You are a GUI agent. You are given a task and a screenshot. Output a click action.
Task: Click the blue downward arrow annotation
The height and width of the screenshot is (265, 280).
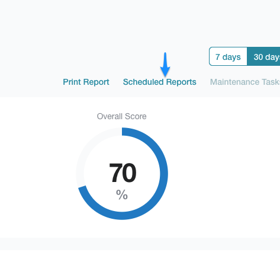coord(165,65)
